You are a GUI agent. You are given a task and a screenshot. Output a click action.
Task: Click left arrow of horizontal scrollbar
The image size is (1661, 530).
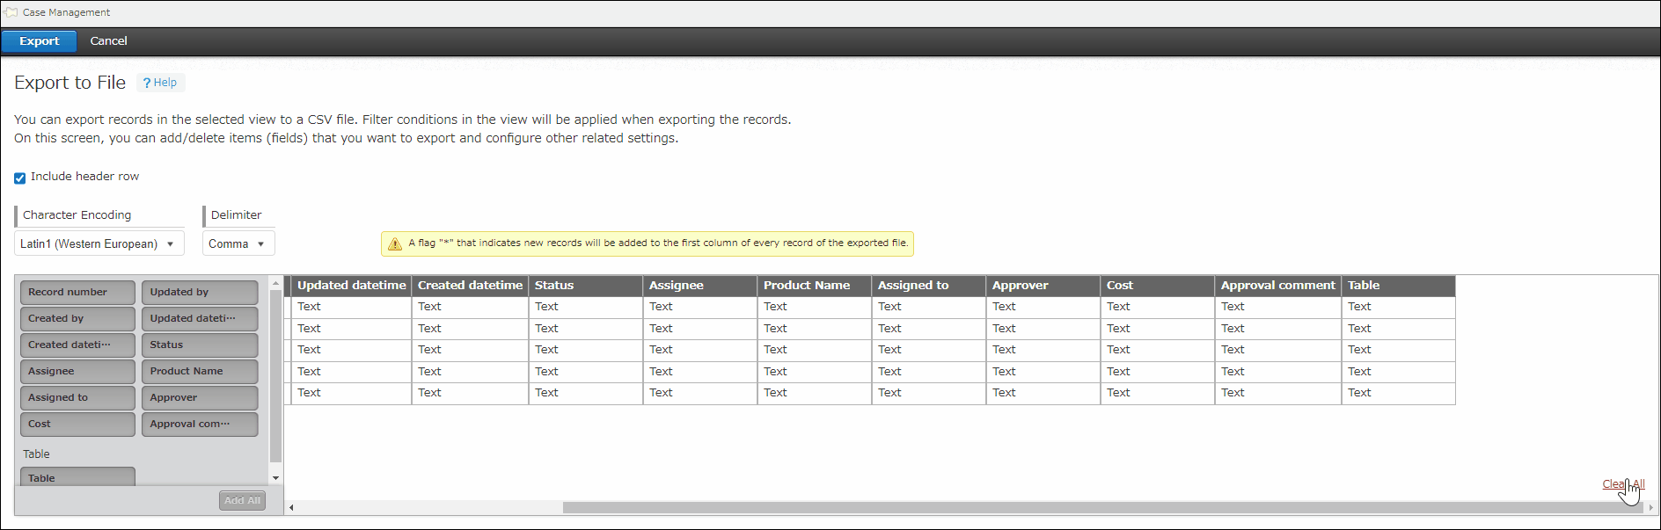[x=291, y=507]
